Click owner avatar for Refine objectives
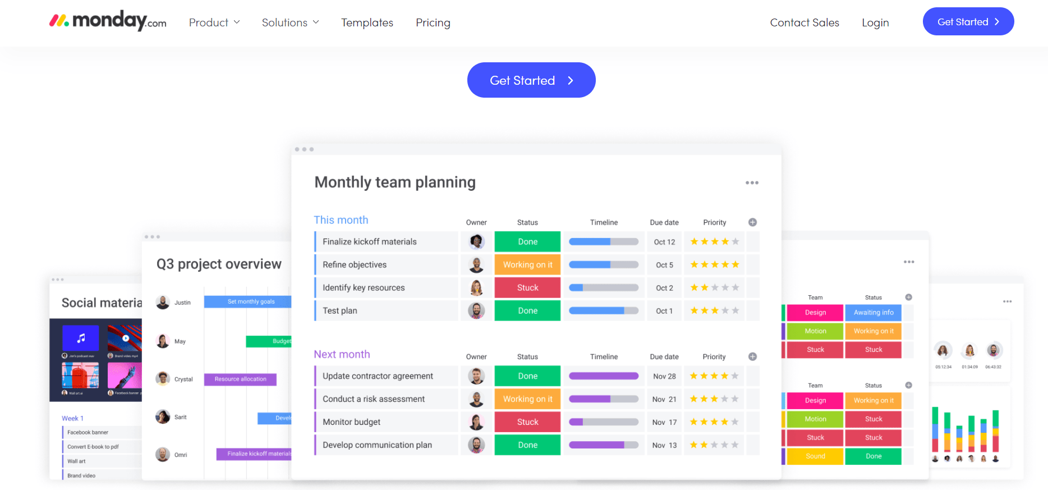Image resolution: width=1048 pixels, height=490 pixels. [476, 265]
